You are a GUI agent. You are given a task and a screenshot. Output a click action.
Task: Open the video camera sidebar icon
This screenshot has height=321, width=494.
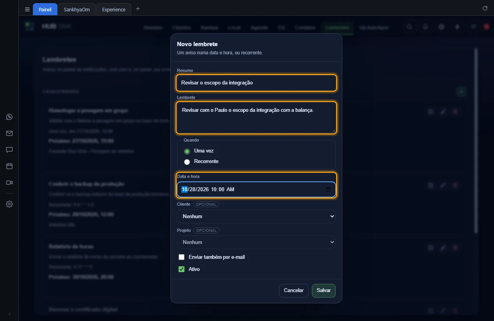[9, 183]
